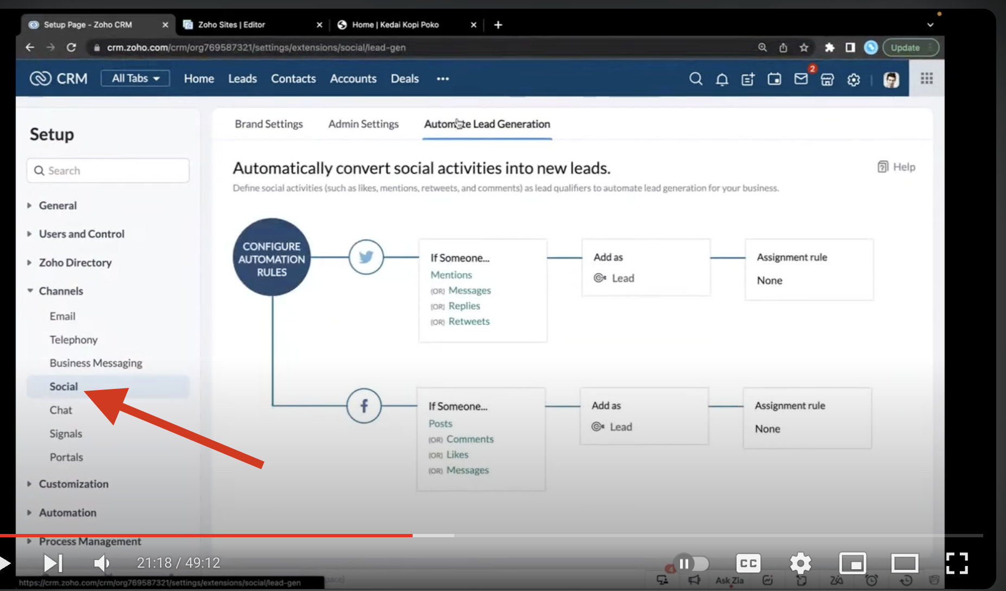Click the Setup search field
The height and width of the screenshot is (591, 1006).
pos(108,171)
